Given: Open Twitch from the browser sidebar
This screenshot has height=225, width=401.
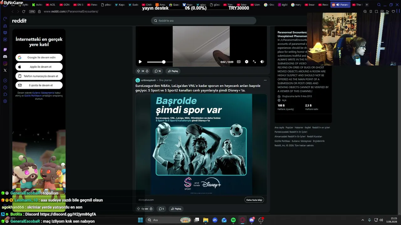Looking at the screenshot, I should pos(5,50).
